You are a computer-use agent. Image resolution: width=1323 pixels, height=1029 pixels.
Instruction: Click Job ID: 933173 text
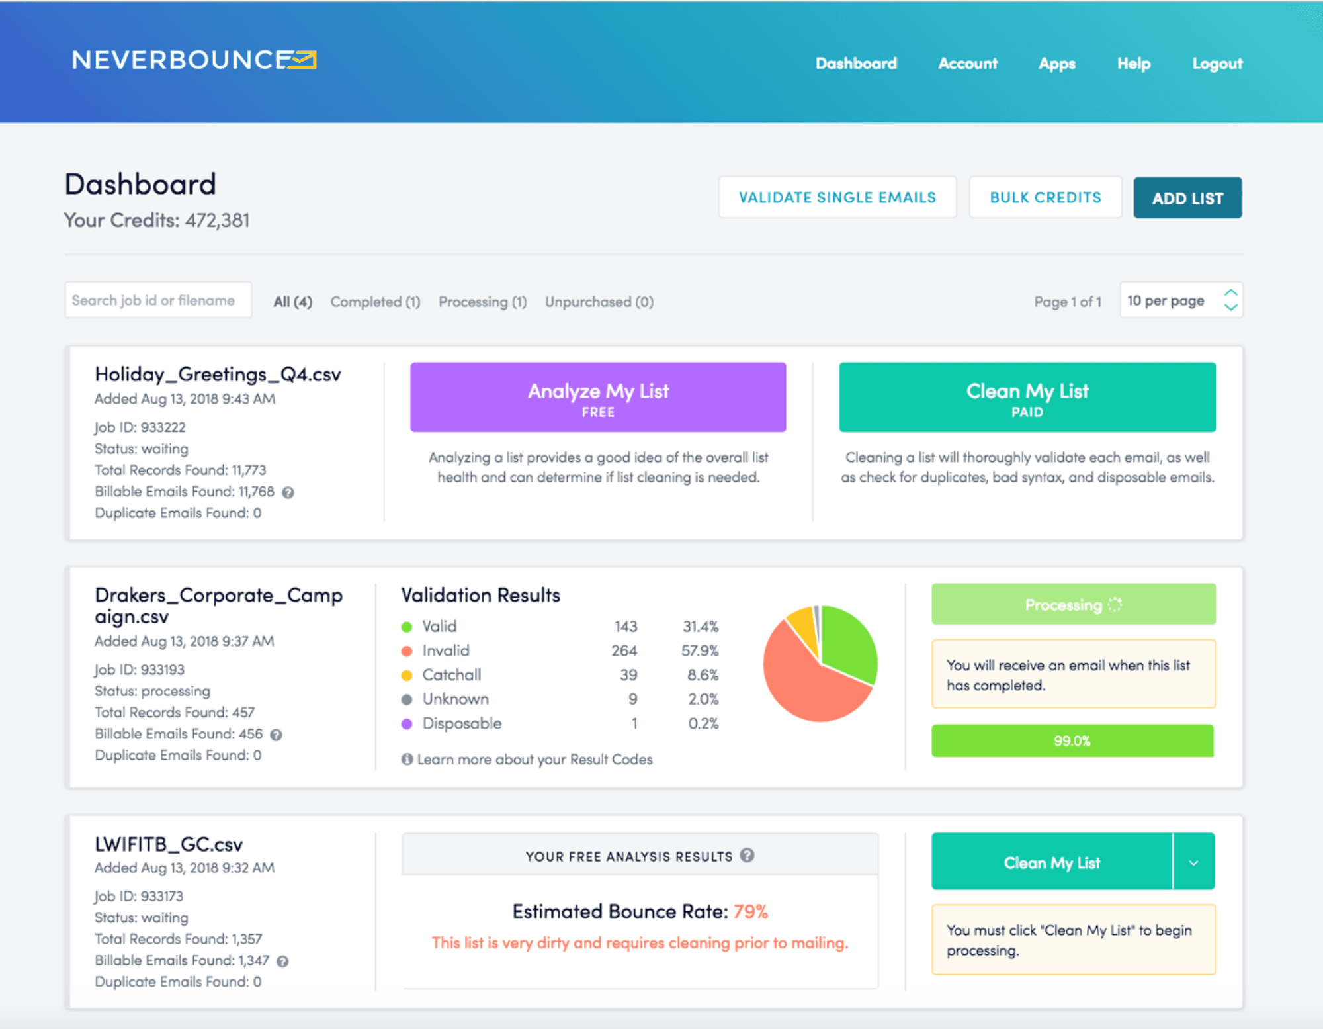138,897
